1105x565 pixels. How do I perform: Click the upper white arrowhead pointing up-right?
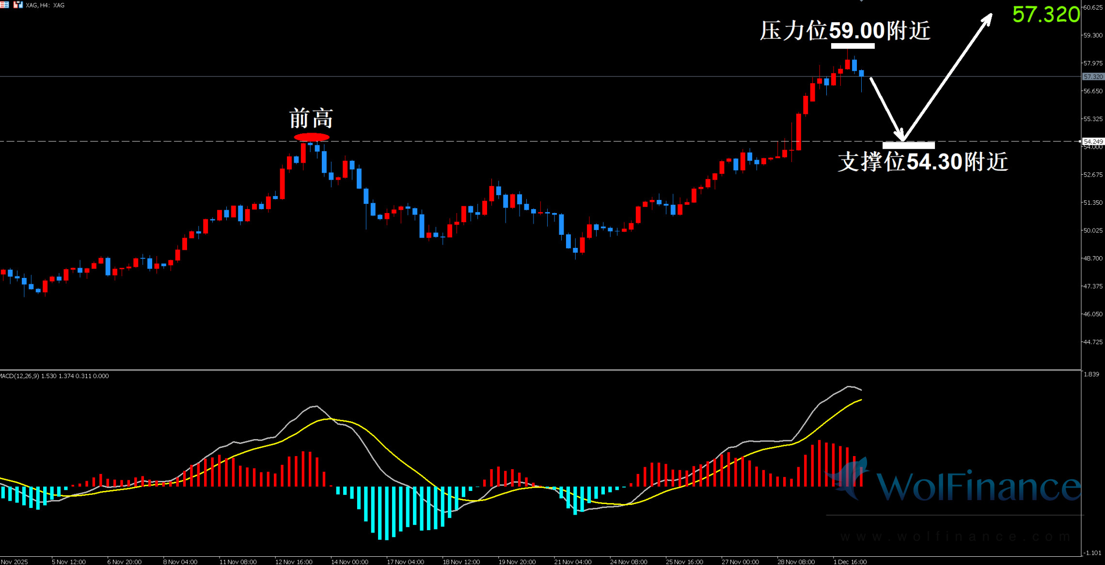[x=988, y=17]
